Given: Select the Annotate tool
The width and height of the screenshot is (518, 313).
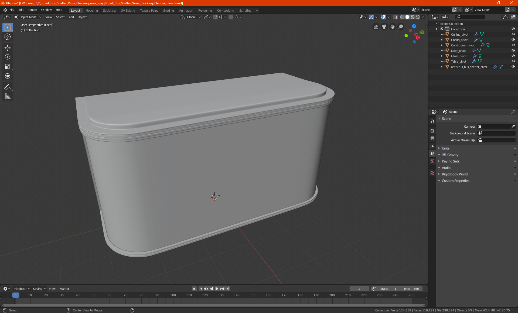Looking at the screenshot, I should 8,87.
